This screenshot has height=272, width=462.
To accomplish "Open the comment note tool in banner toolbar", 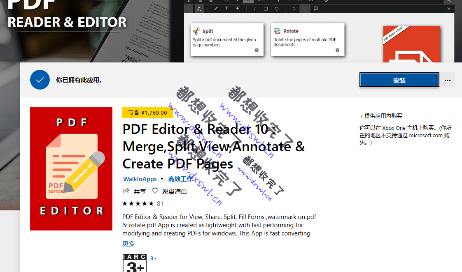I will [316, 9].
